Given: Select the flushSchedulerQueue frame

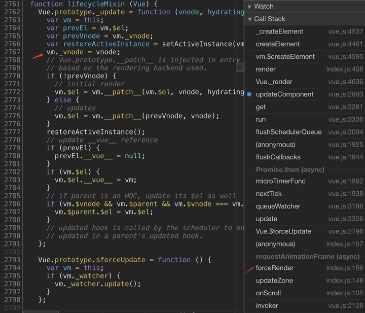Looking at the screenshot, I should [305, 132].
